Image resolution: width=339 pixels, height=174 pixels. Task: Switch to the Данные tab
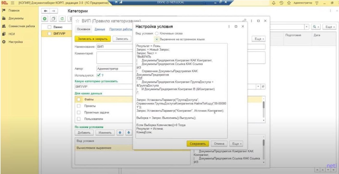click(100, 29)
